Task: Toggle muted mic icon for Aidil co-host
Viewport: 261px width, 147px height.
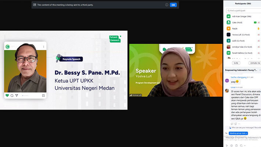Action: click(259, 41)
